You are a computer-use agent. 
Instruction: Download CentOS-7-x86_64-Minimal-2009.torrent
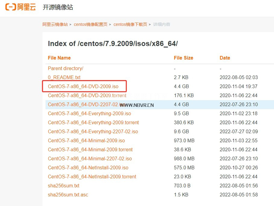pyautogui.click(x=90, y=150)
